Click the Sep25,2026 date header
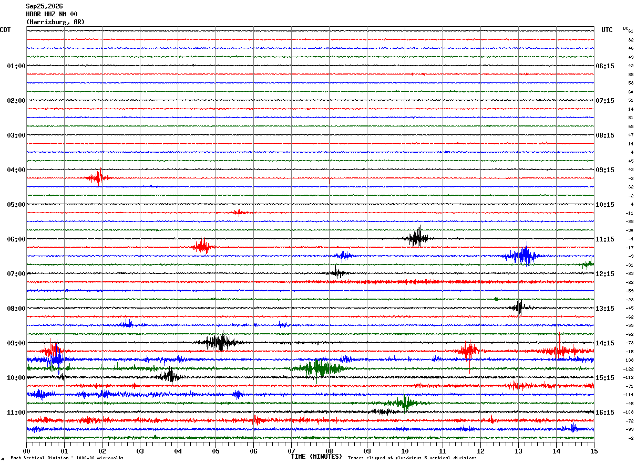Image resolution: width=636 pixels, height=465 pixels. [x=44, y=6]
